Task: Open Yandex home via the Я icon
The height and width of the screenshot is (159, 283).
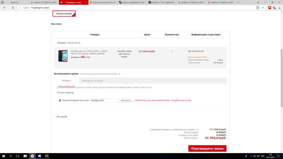Action: click(x=13, y=8)
